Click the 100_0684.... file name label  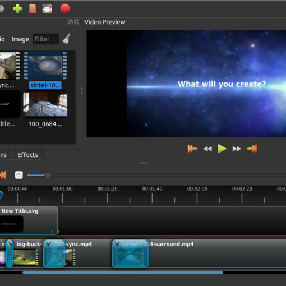[45, 124]
